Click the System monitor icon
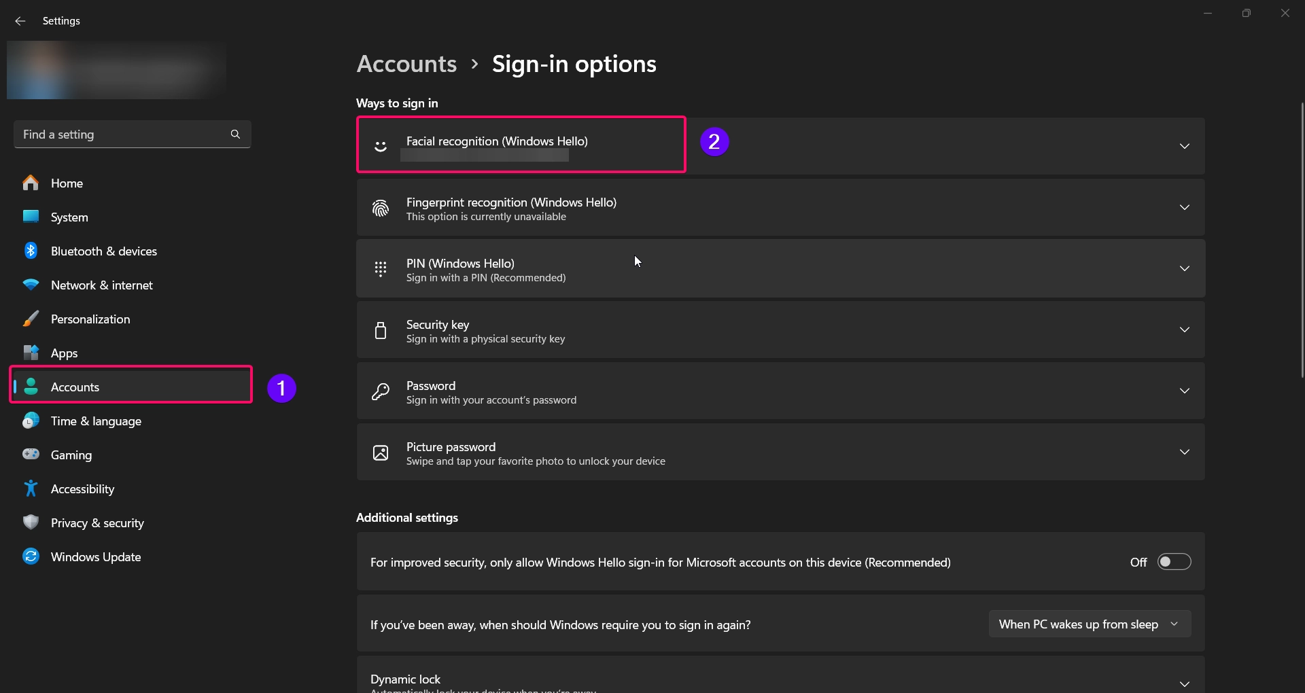 [x=31, y=217]
